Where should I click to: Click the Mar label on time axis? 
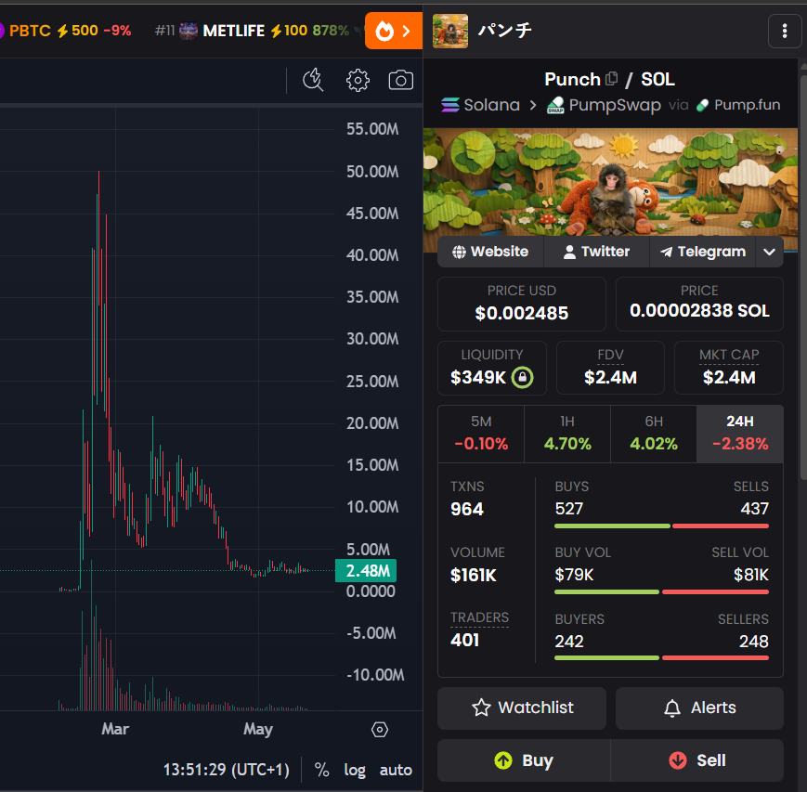click(x=115, y=729)
